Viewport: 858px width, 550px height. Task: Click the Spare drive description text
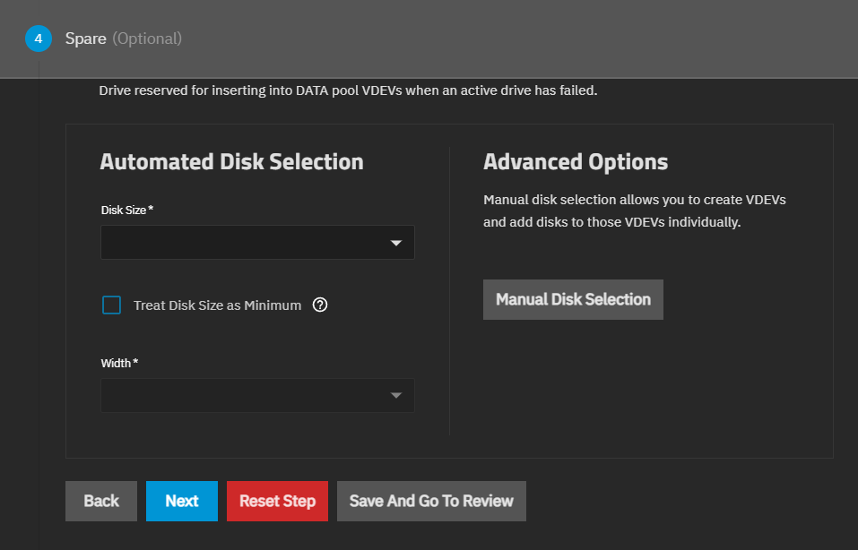pyautogui.click(x=348, y=90)
